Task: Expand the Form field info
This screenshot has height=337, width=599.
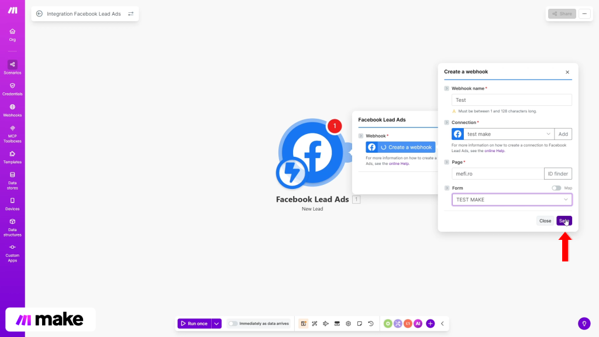Action: click(x=446, y=188)
